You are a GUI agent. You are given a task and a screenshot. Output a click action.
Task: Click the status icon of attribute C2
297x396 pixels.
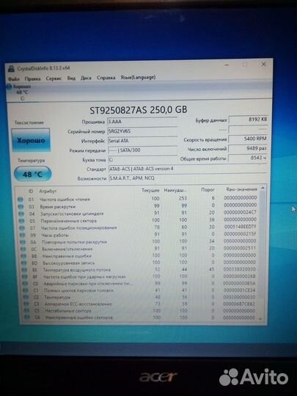pos(26,297)
